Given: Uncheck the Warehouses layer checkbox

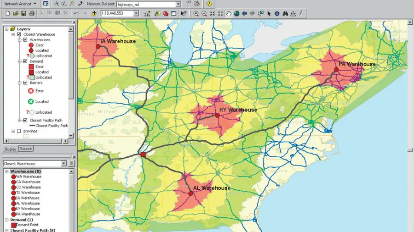Looking at the screenshot, I should [x=25, y=40].
